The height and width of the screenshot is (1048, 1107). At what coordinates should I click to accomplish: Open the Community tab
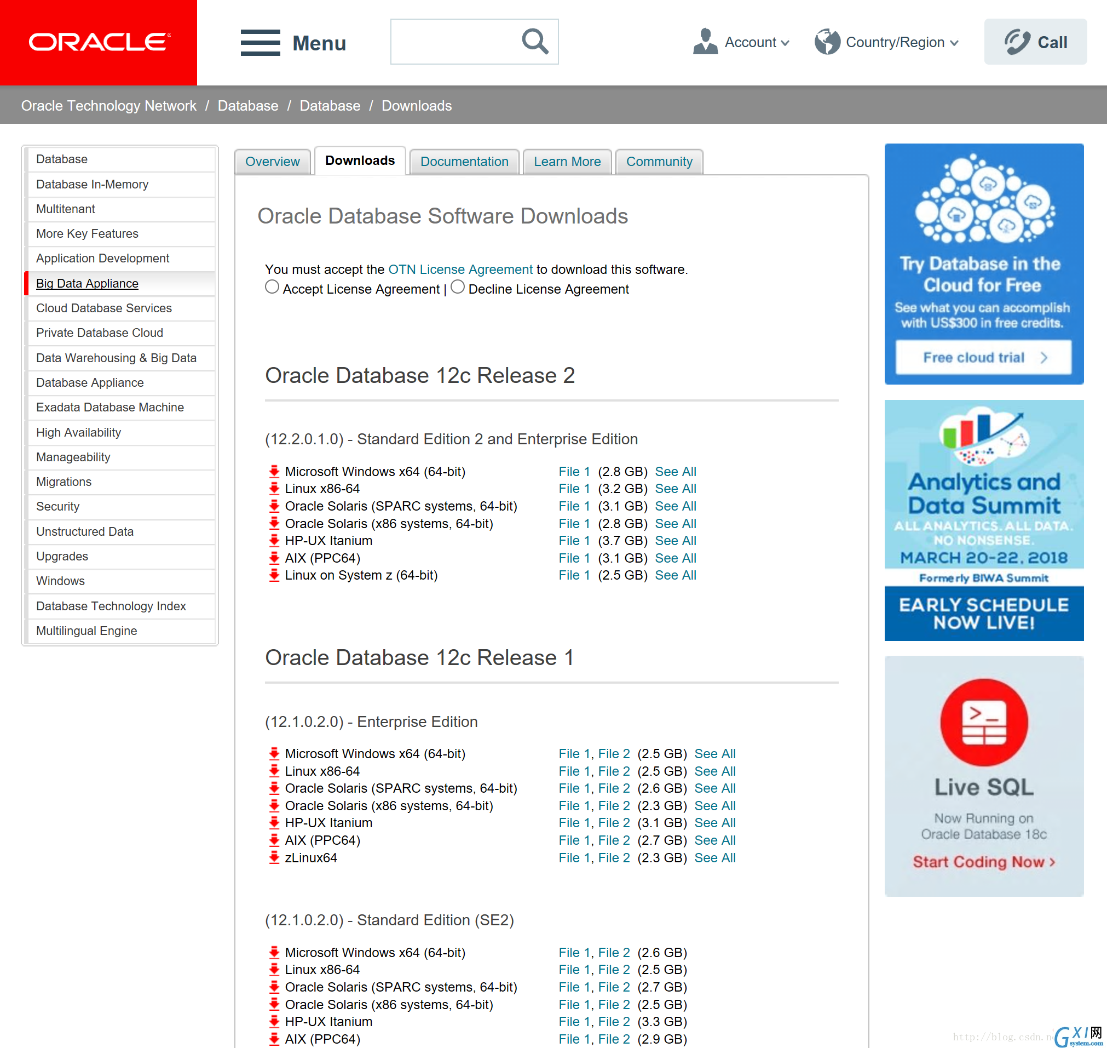tap(659, 162)
